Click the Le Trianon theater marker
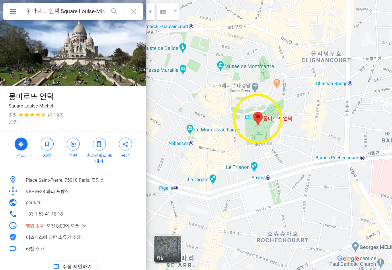392x270 pixels. pos(254,166)
